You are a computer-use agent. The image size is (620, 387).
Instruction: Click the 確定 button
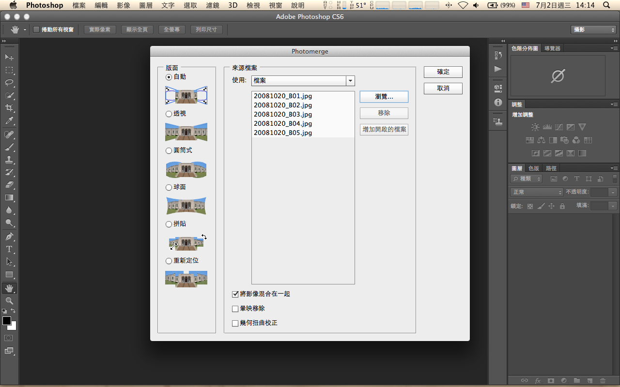point(443,72)
